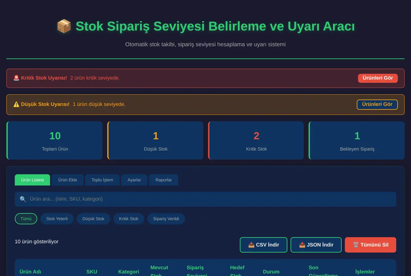
Task: Click the Ürün Adı column header
Action: coord(30,272)
